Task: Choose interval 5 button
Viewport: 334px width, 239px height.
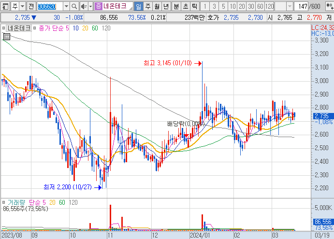Action: (x=223, y=6)
